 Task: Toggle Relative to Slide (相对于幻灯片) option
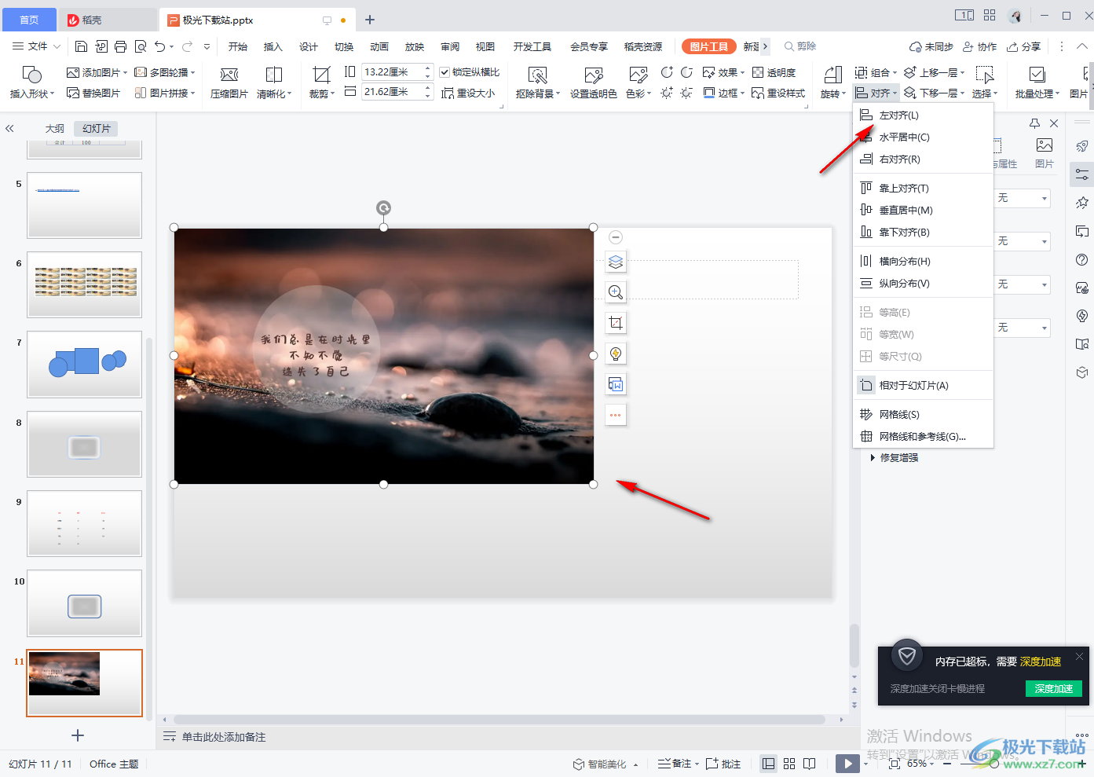coord(923,385)
